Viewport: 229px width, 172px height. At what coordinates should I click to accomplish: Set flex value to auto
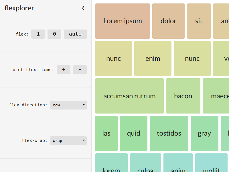point(75,34)
